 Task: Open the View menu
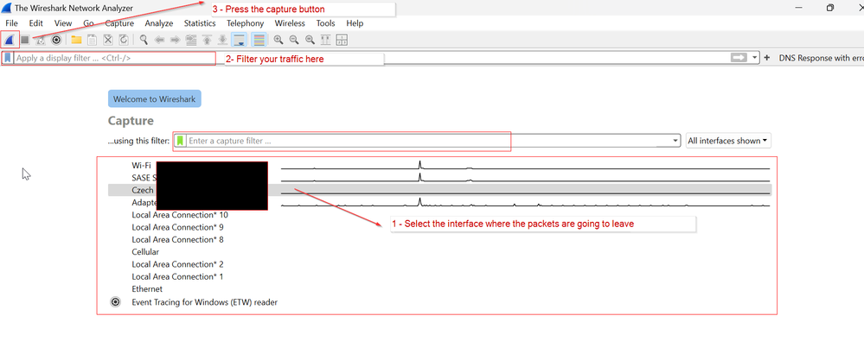point(63,23)
